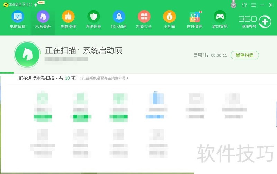Click the 已用时 00:00:11 timer
The height and width of the screenshot is (174, 277).
tap(210, 55)
